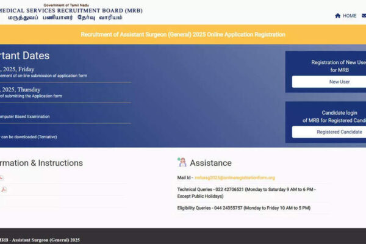366x244 pixels.
Task: Click the Assistance section heading
Action: coord(210,163)
